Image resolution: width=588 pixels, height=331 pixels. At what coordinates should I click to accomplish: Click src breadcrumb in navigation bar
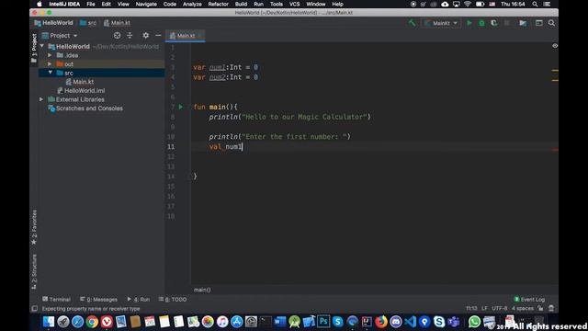[88, 23]
